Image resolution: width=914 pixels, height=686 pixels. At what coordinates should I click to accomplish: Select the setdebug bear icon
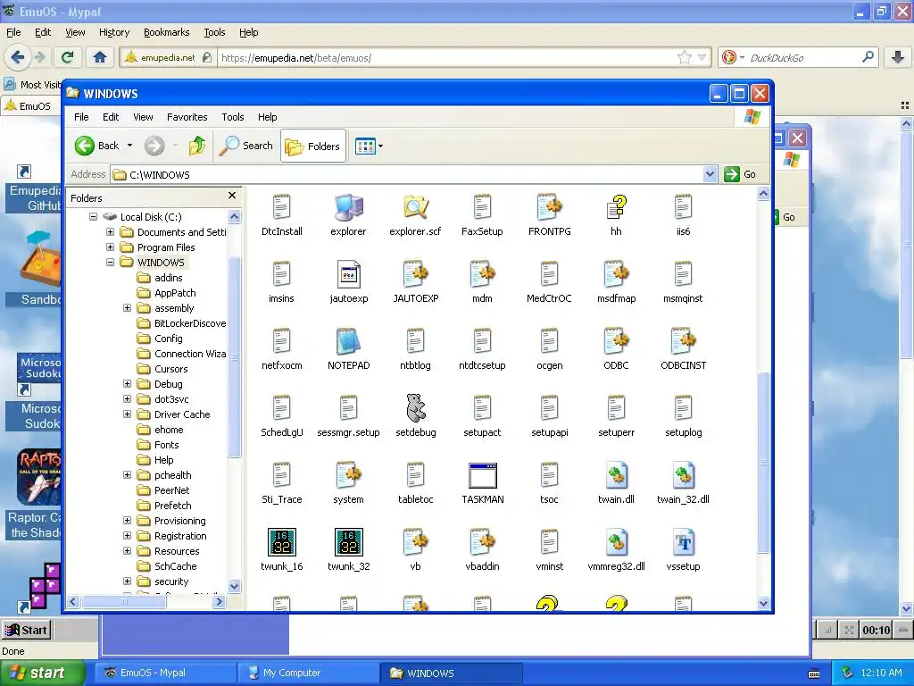(x=415, y=407)
